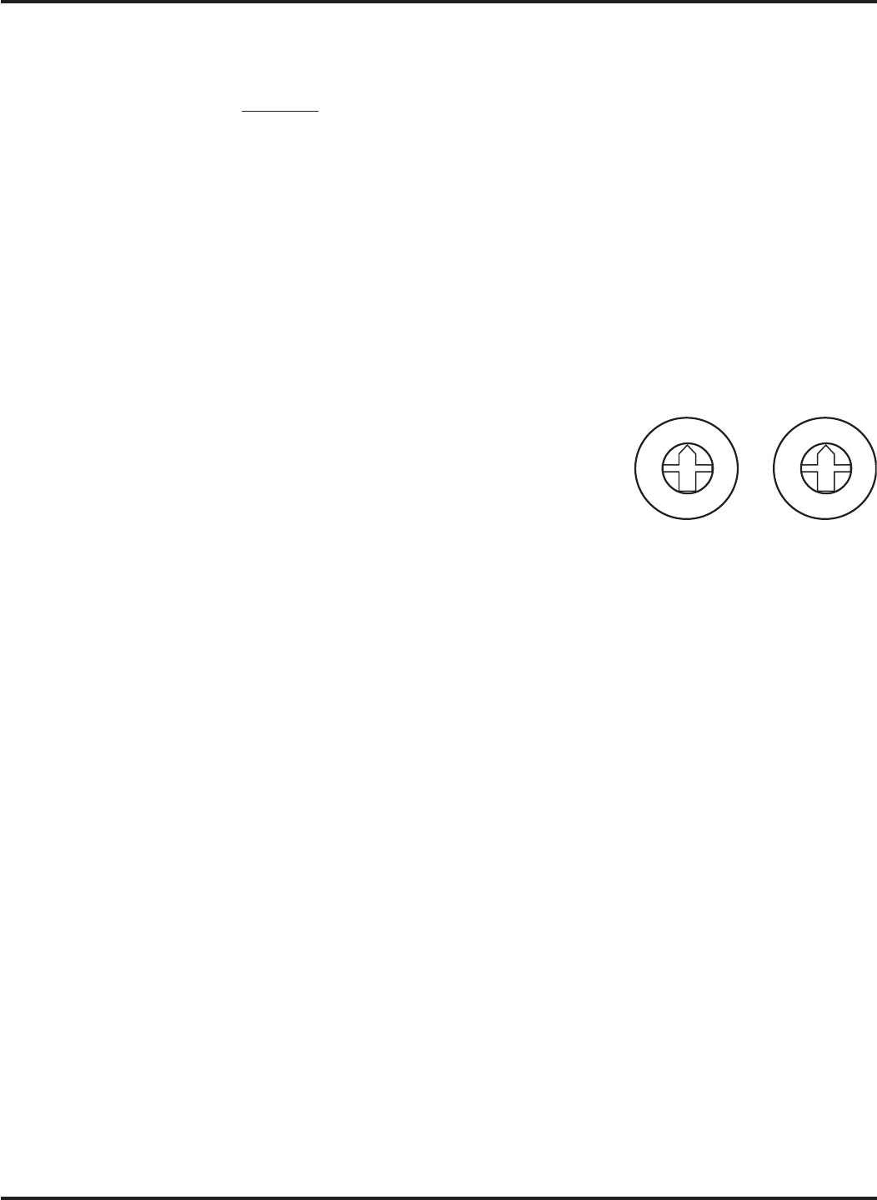Click the left screw dial diagram

click(x=687, y=468)
